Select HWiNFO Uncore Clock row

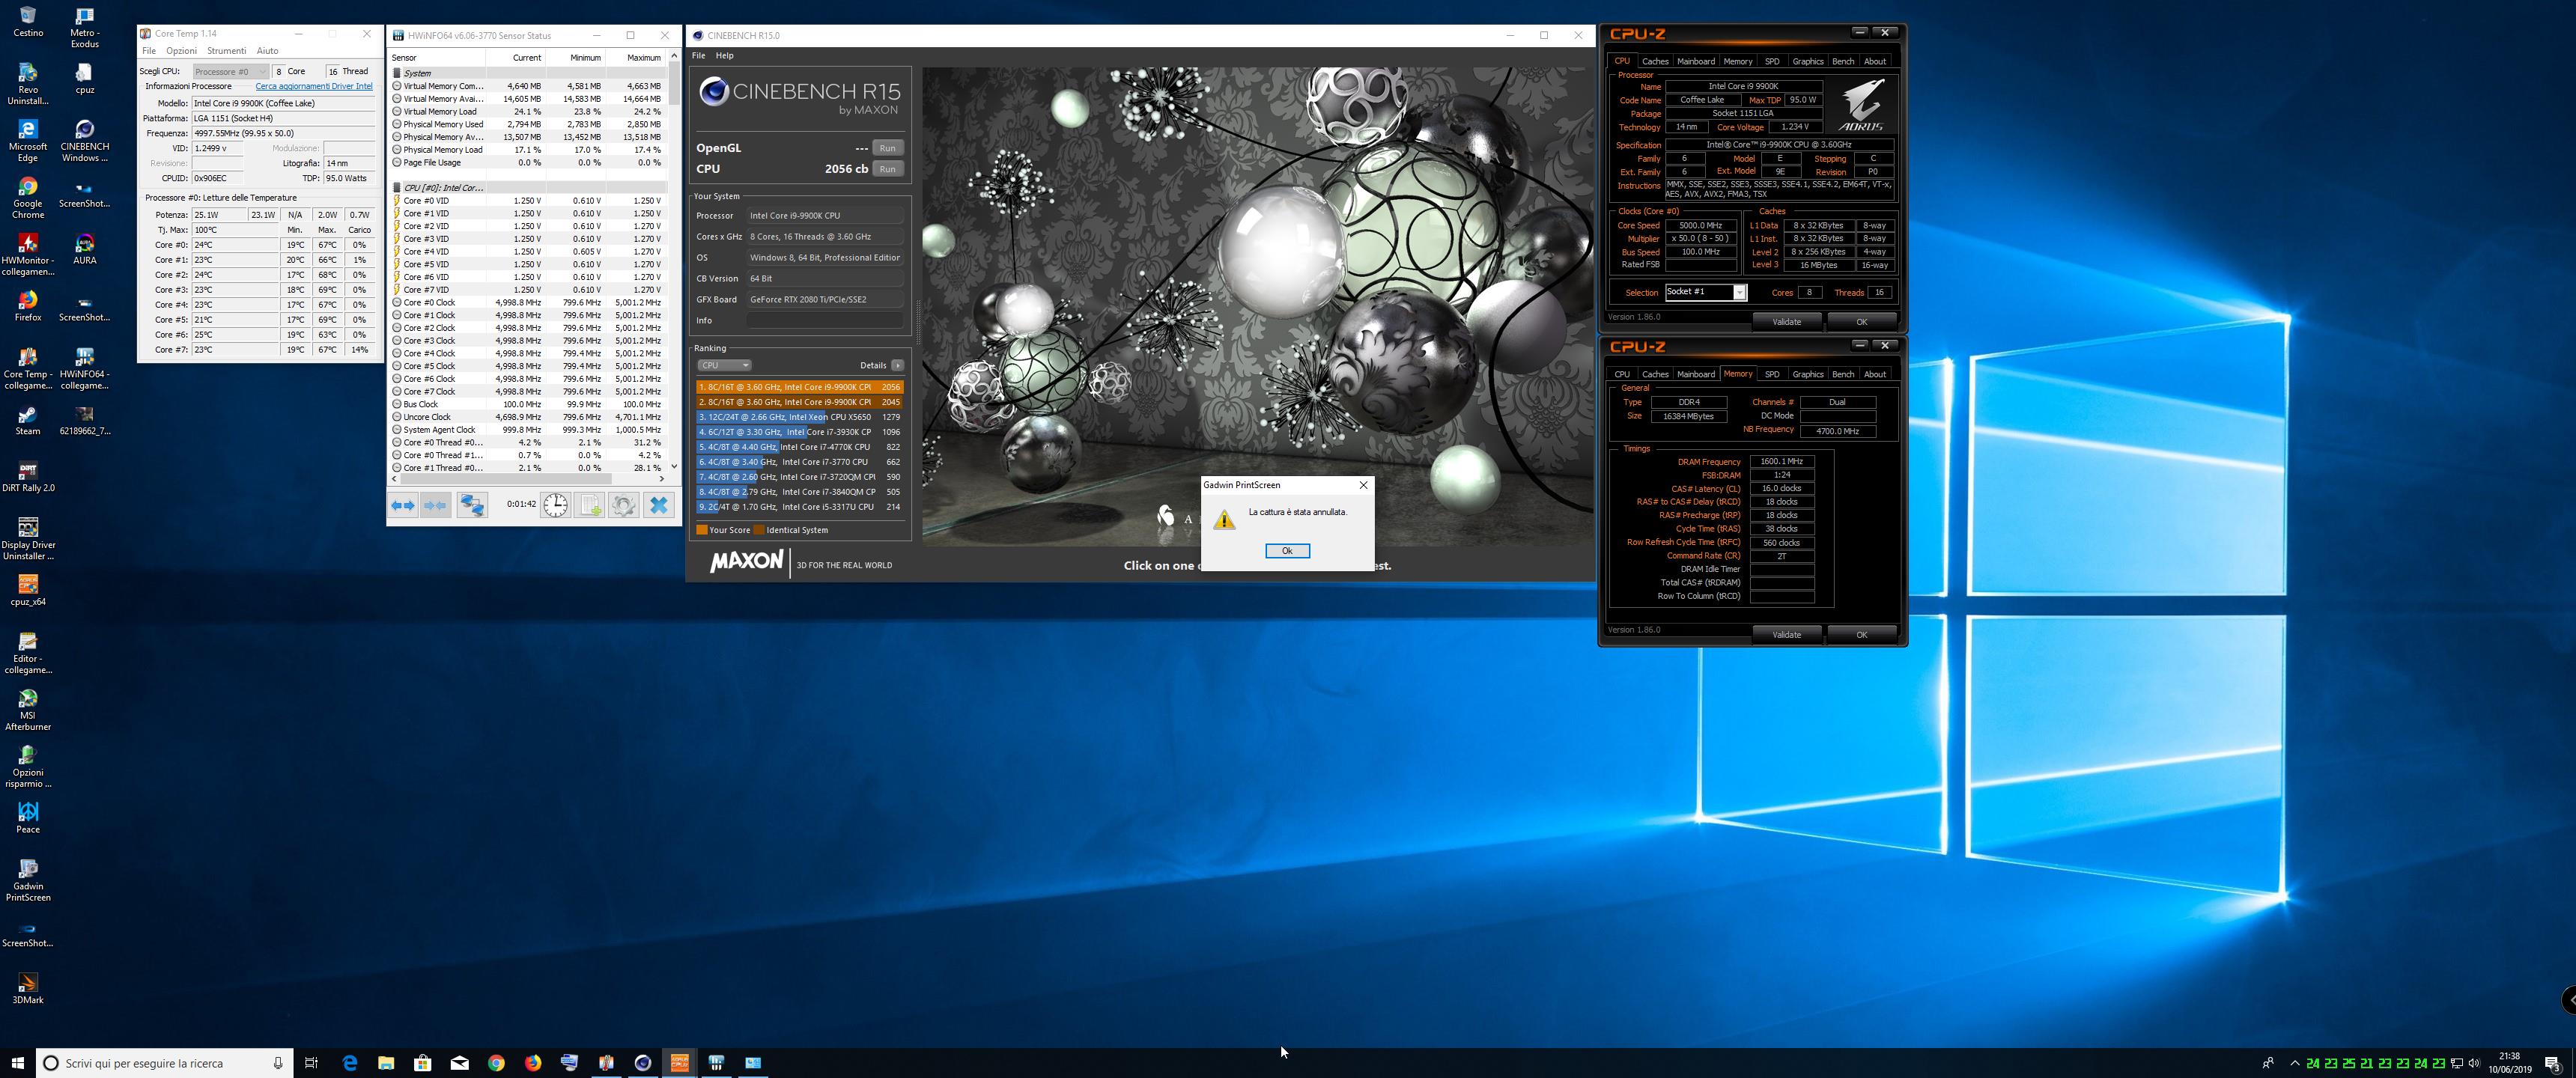529,417
